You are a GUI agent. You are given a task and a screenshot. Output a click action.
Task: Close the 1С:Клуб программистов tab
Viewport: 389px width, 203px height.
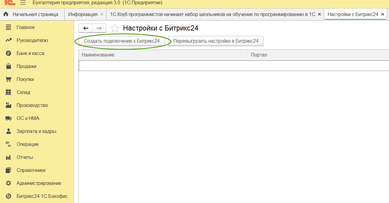tap(320, 14)
